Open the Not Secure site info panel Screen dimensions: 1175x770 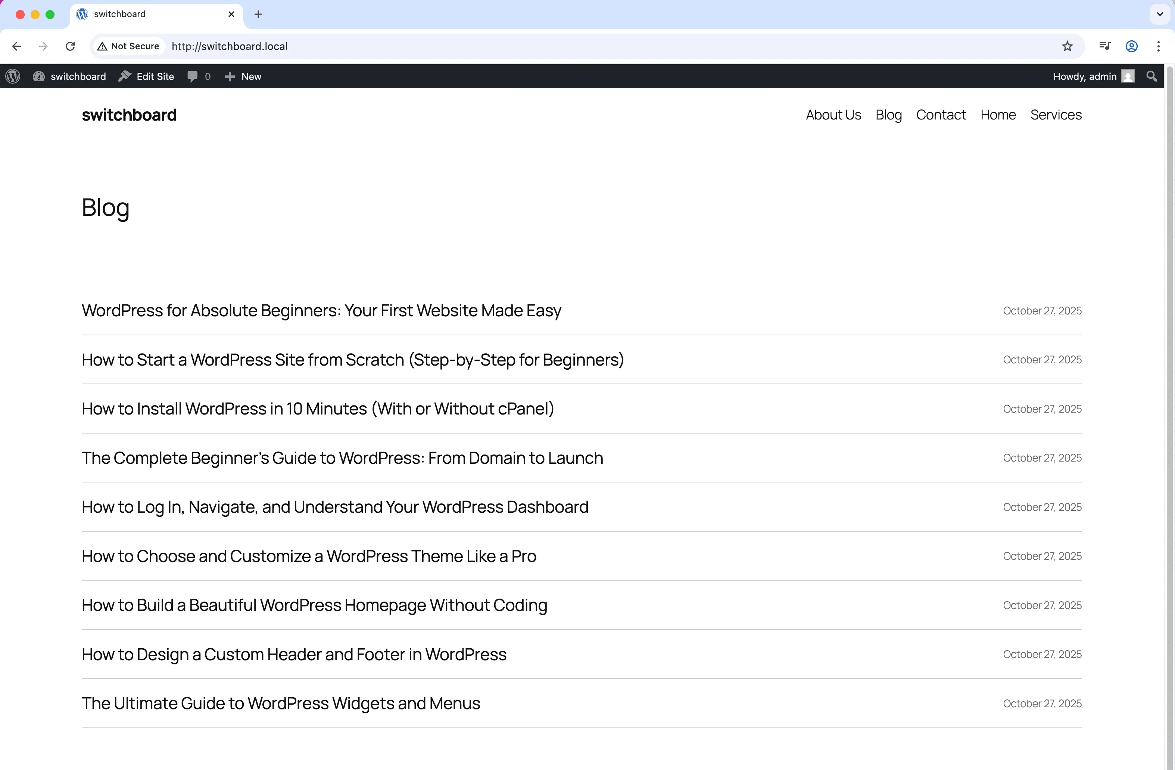pos(128,46)
